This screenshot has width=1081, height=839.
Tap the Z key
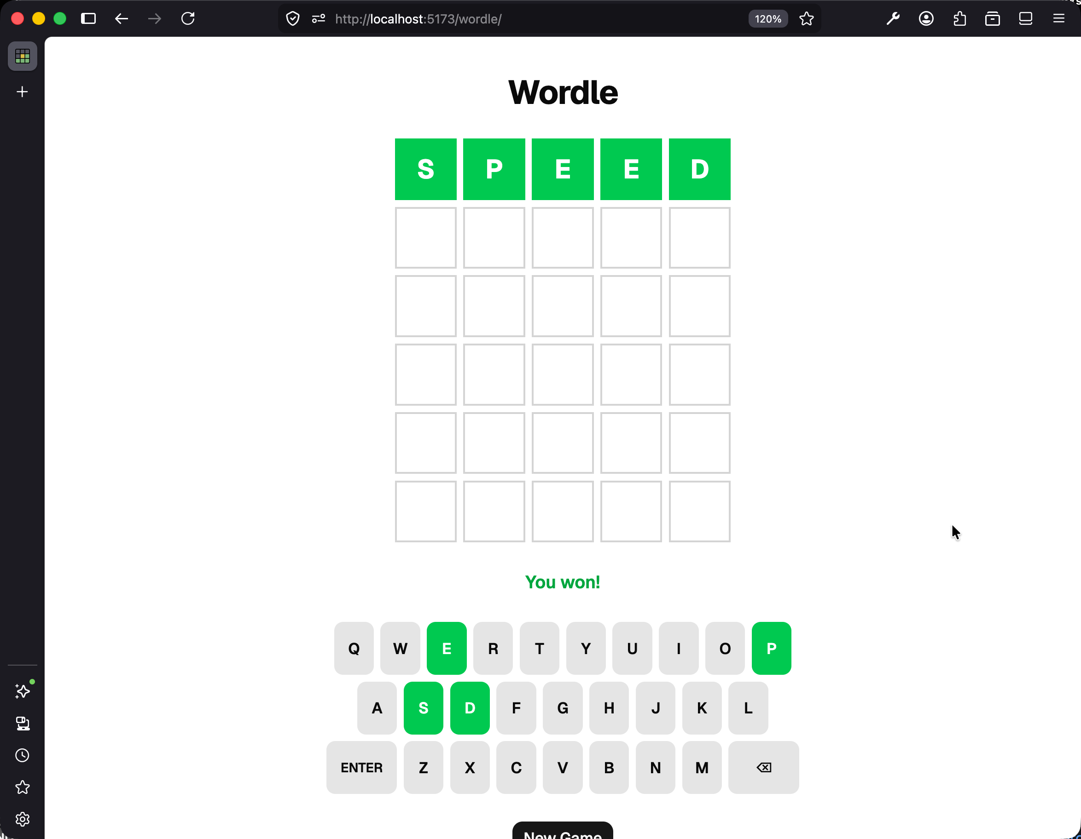coord(424,767)
